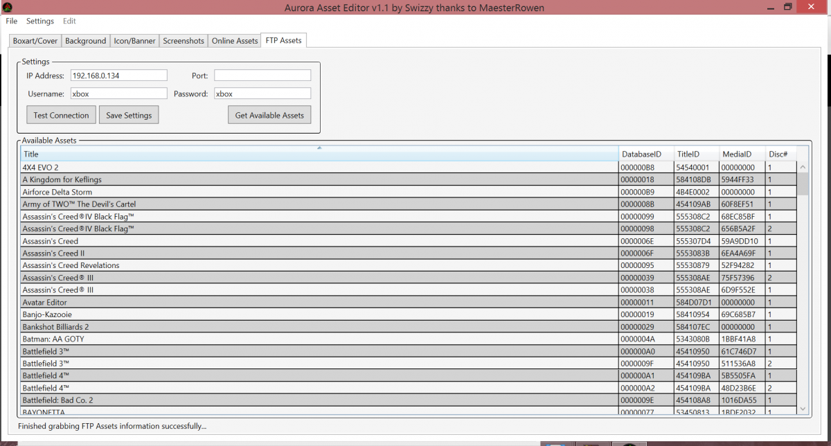Viewport: 831px width, 446px height.
Task: Switch to the Icon/Banner tab
Action: coord(135,41)
